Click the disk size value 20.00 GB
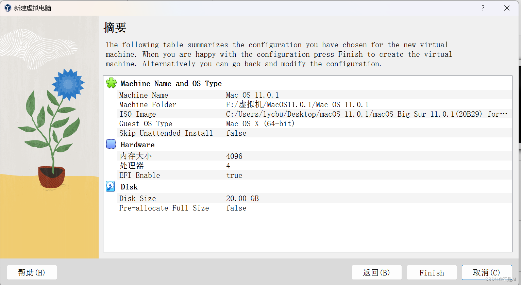Screen dimensions: 521x285 (x=242, y=199)
